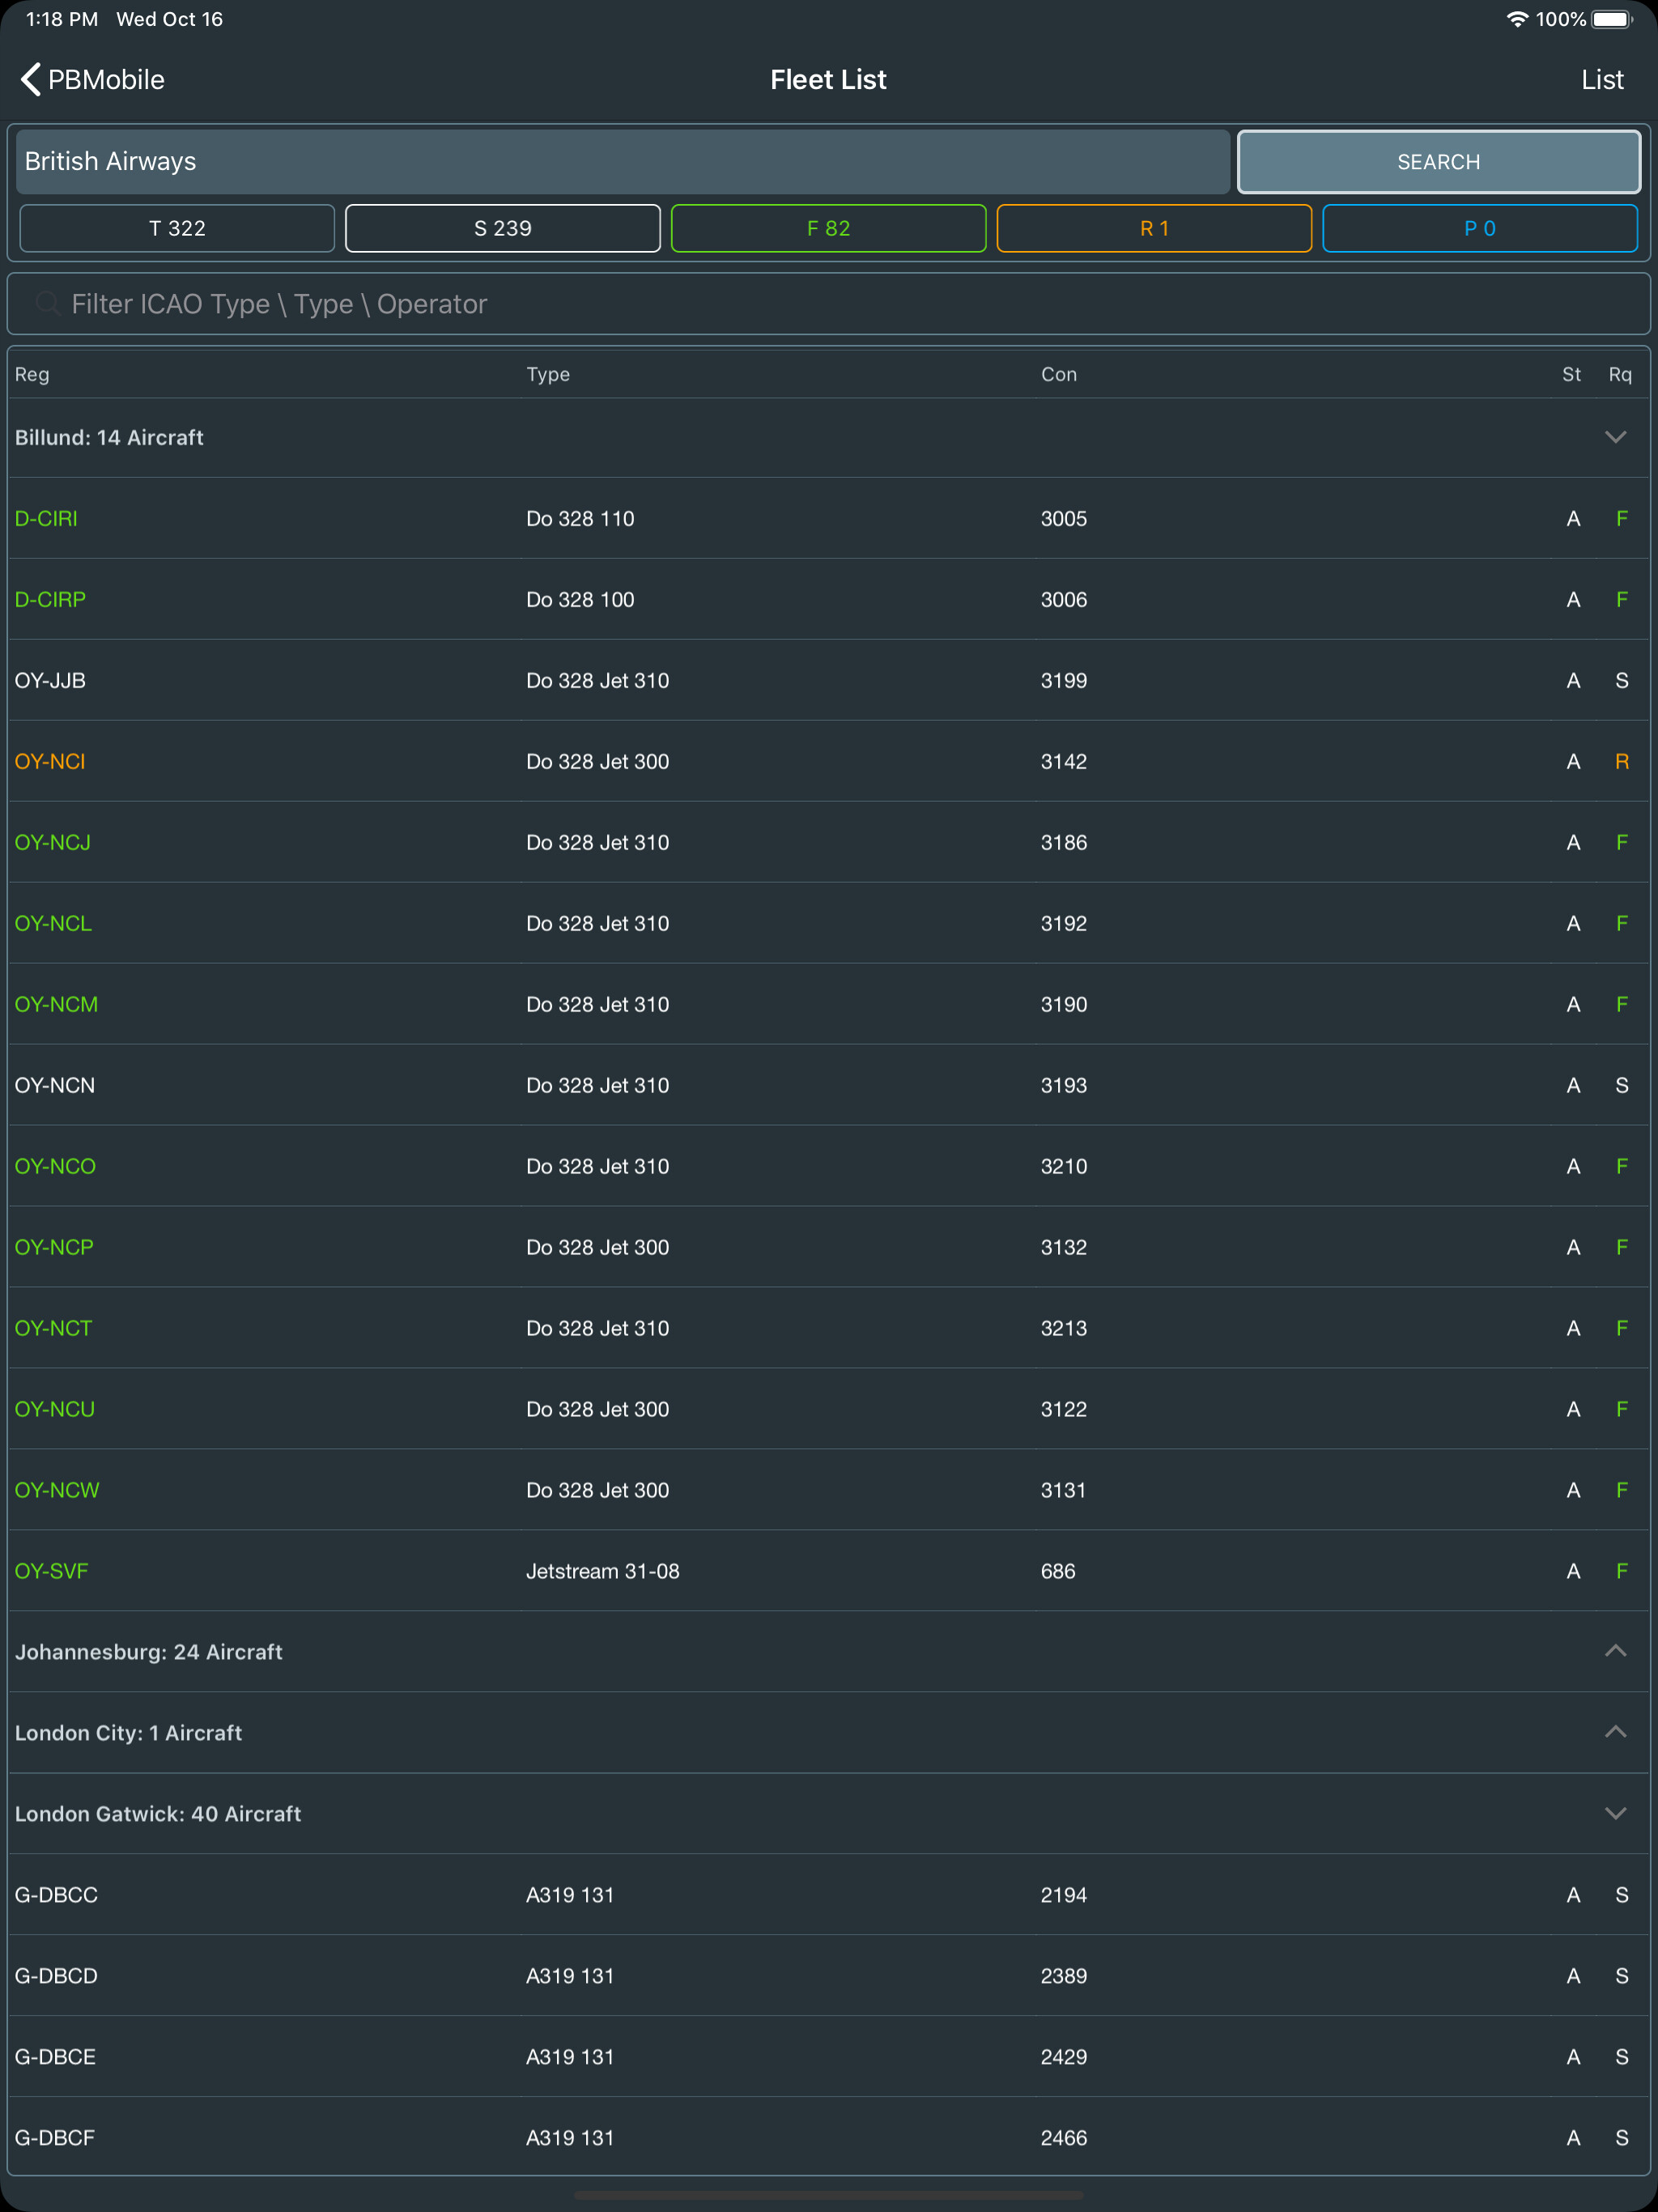
Task: Open aircraft OY-NCN
Action: pyautogui.click(x=829, y=1086)
